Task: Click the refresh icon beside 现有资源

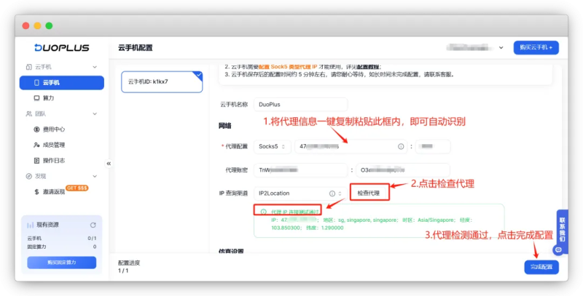Action: pyautogui.click(x=93, y=225)
